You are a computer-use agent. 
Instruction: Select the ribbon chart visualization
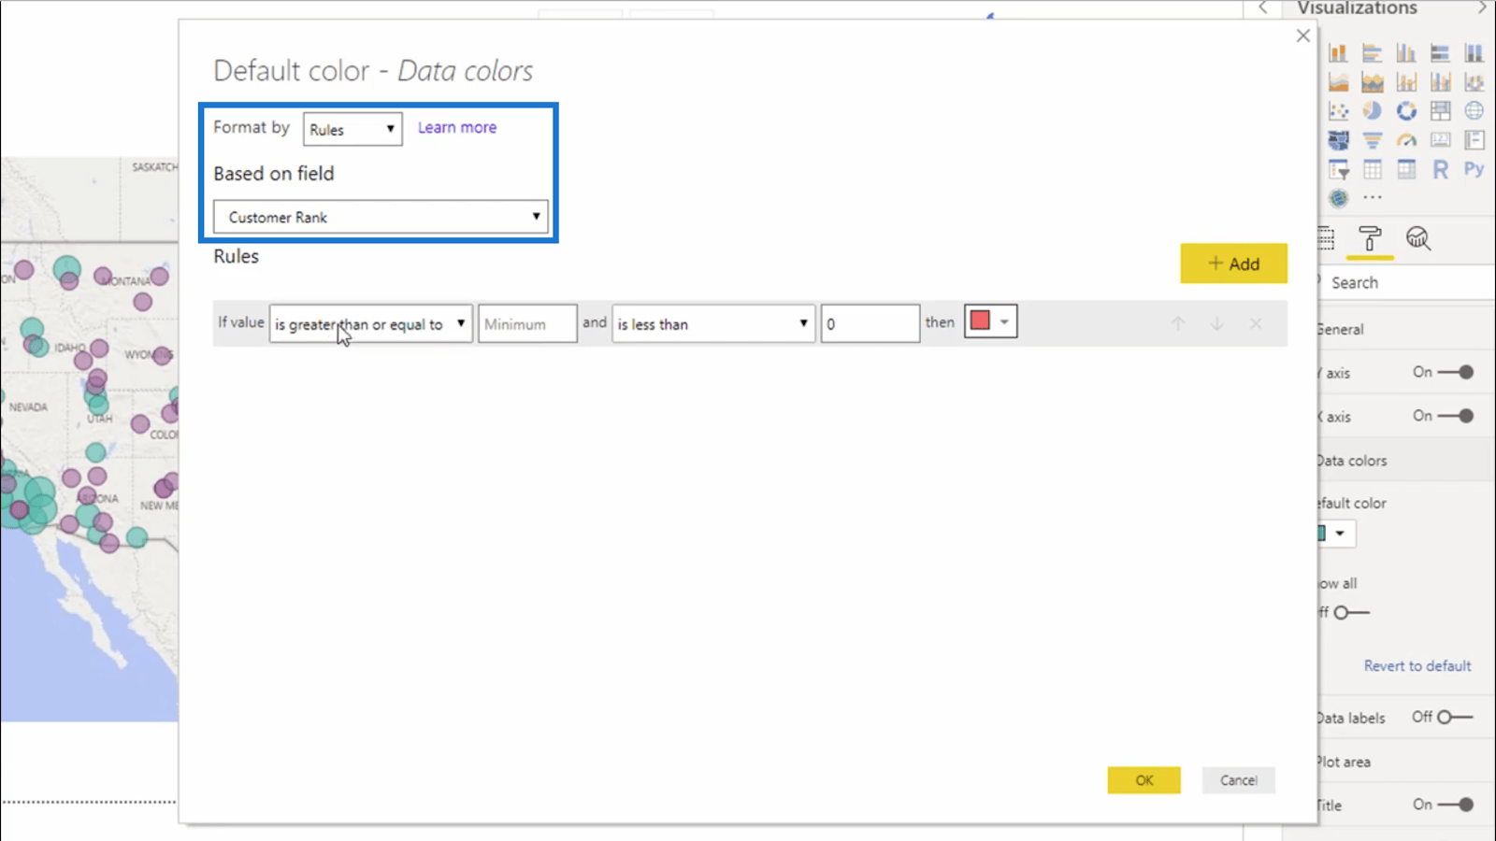[x=1474, y=82]
